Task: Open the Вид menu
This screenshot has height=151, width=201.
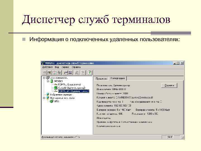Action: click(57, 67)
